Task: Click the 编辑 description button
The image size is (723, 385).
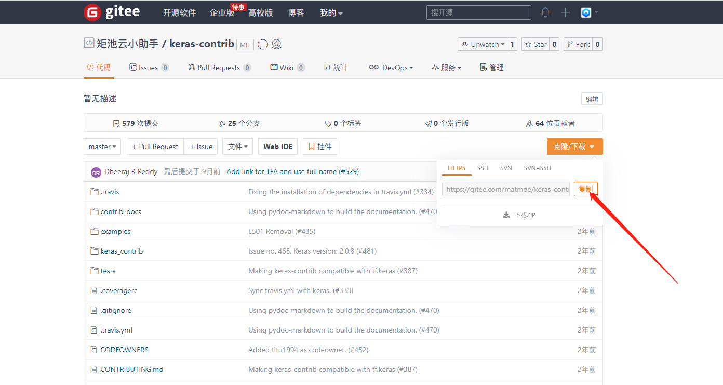Action: point(592,99)
